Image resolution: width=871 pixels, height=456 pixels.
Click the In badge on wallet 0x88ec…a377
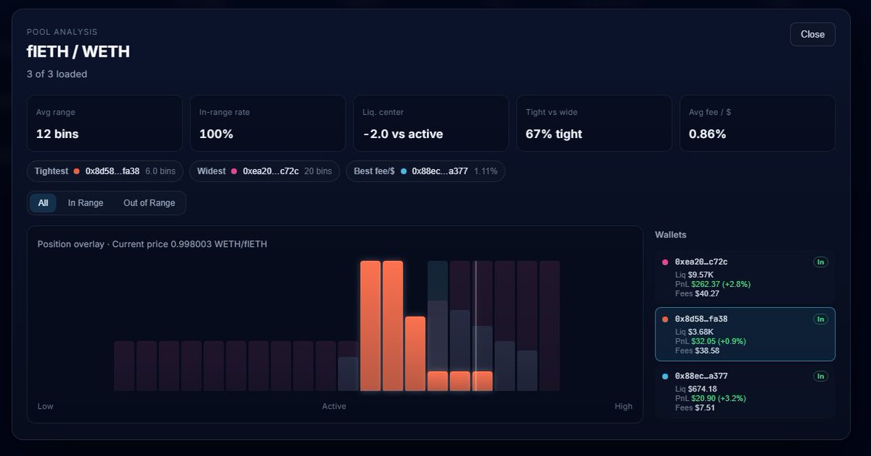click(x=820, y=376)
